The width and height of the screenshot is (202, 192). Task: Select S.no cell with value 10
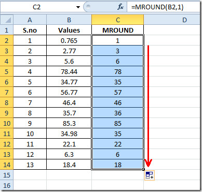(30, 134)
